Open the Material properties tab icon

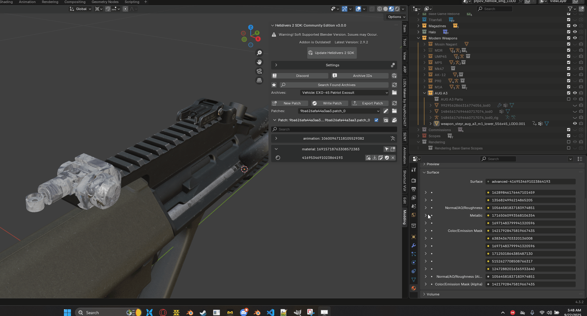414,288
